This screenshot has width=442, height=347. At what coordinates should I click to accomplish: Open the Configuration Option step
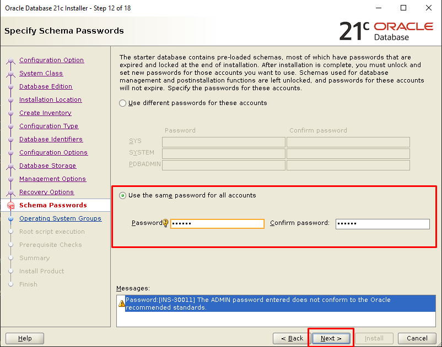[52, 60]
